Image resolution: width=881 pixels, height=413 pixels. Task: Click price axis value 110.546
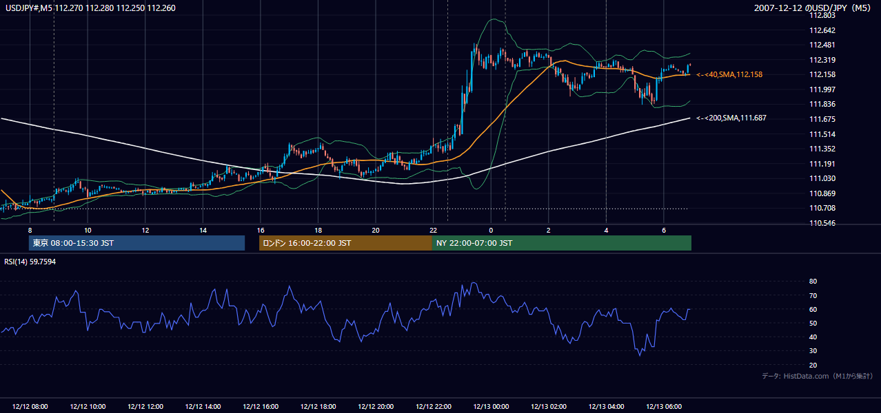coord(822,223)
